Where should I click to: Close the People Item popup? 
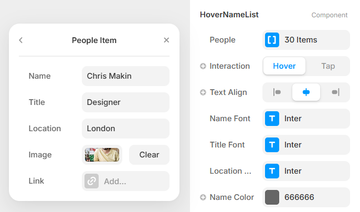point(166,40)
